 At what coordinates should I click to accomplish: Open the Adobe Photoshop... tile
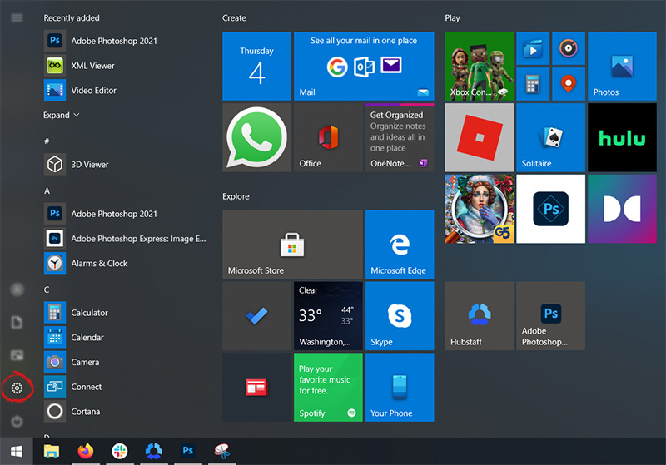[551, 316]
